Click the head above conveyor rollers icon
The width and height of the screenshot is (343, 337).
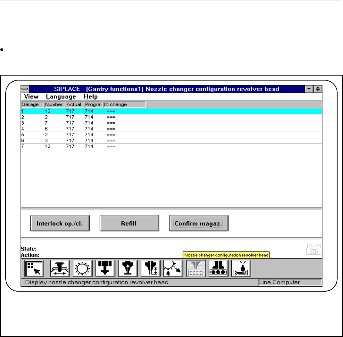[219, 269]
